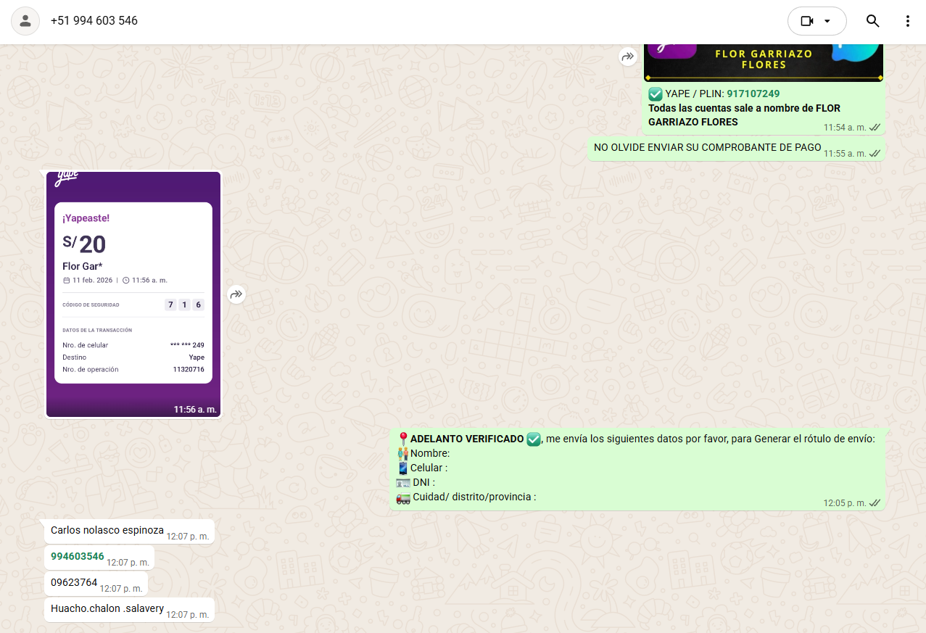Click the contact profile avatar icon
The height and width of the screenshot is (633, 926).
coord(25,21)
